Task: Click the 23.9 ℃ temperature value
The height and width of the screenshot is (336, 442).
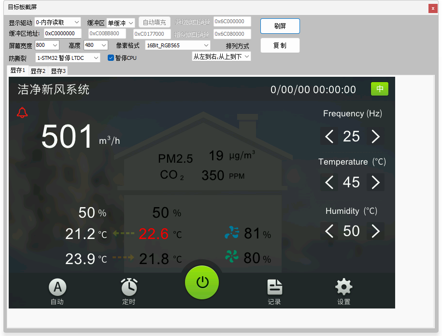Action: [x=80, y=259]
